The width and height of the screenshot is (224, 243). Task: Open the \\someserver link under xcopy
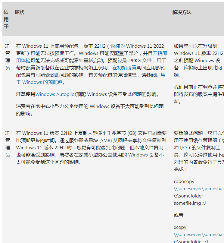[199, 235]
